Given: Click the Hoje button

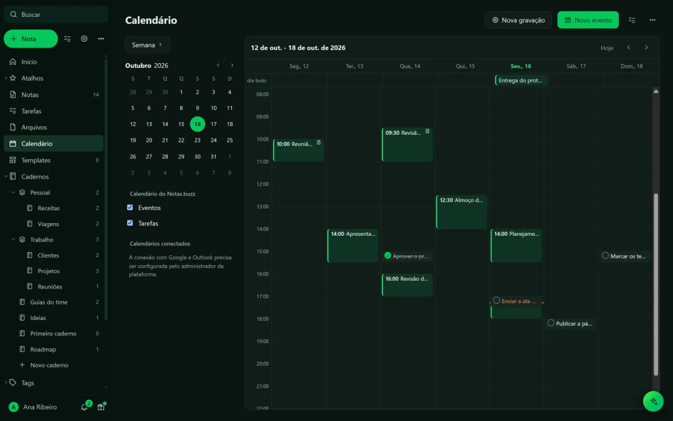Looking at the screenshot, I should click(x=607, y=48).
